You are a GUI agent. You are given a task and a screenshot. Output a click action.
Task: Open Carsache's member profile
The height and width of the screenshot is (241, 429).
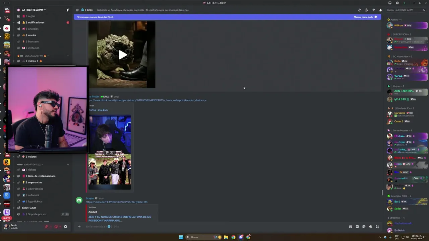point(407,114)
